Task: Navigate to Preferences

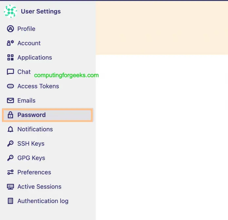Action: (34, 172)
